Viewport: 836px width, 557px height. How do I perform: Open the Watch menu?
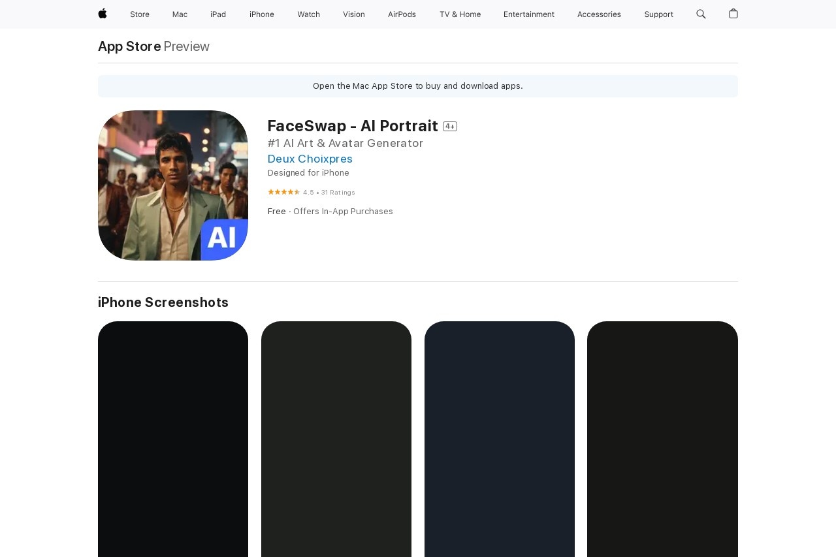click(308, 14)
